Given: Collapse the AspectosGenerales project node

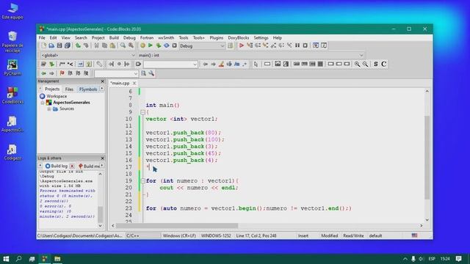Looking at the screenshot, I should click(x=43, y=103).
